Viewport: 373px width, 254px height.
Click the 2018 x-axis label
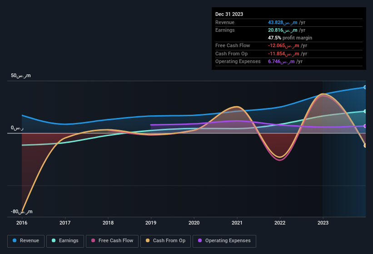[108, 223]
